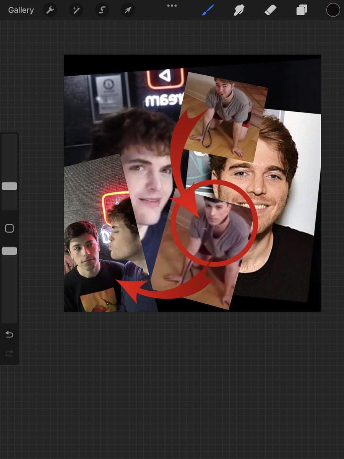Screen dimensions: 344x459
Task: Select the Smudge tool
Action: point(239,10)
